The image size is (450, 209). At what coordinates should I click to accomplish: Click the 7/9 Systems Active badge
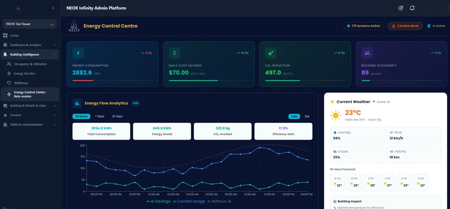[x=363, y=26]
